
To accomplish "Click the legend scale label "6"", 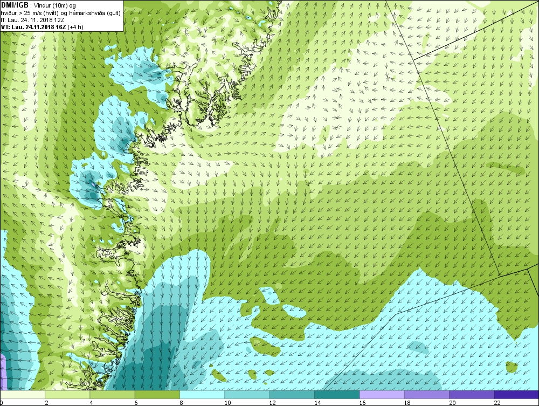I will [x=136, y=403].
